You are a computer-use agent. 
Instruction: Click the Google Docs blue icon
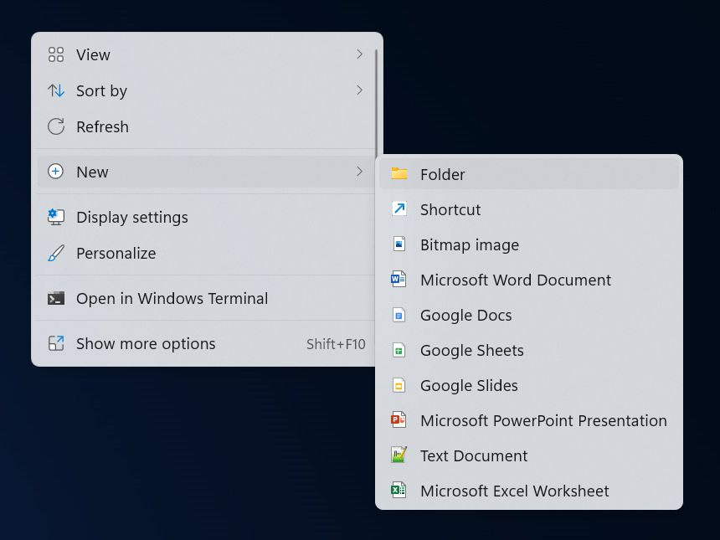399,315
